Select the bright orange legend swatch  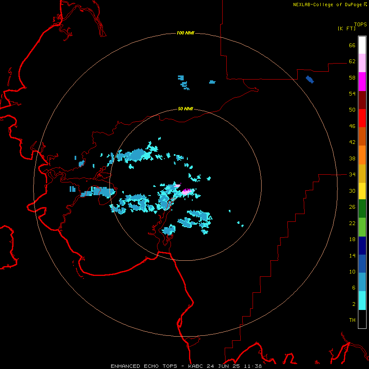pyautogui.click(x=362, y=155)
